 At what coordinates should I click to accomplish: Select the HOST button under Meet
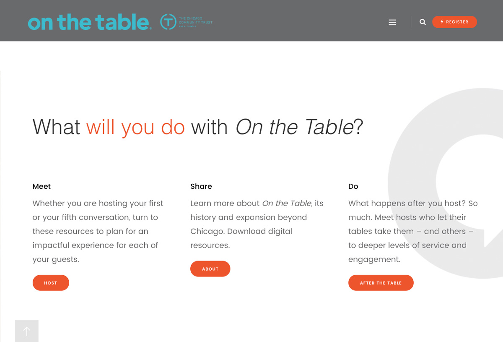pos(51,282)
